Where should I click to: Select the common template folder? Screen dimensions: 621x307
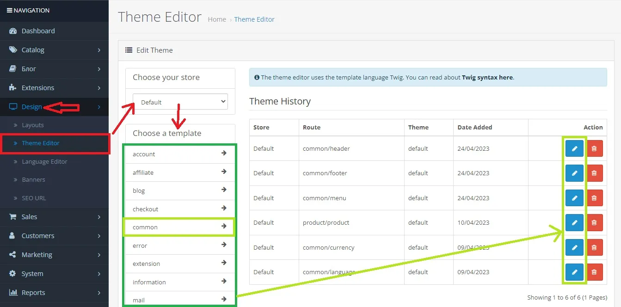pos(179,227)
